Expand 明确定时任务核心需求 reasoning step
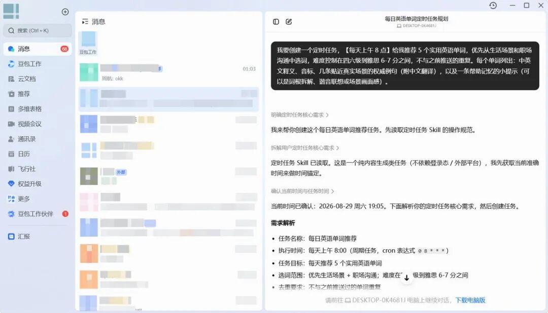 tap(299, 115)
